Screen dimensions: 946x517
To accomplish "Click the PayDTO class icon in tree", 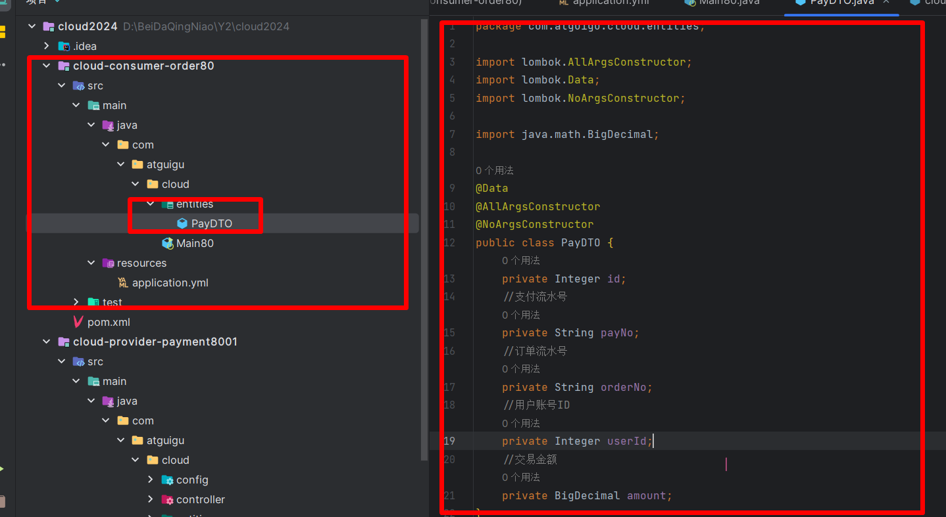I will [182, 223].
